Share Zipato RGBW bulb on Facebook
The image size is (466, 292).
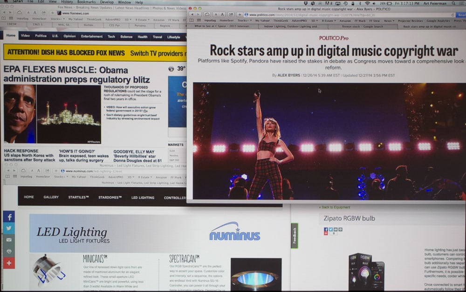pyautogui.click(x=326, y=229)
